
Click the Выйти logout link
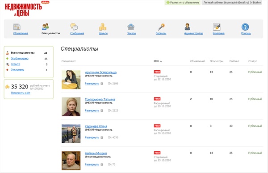(x=256, y=3)
